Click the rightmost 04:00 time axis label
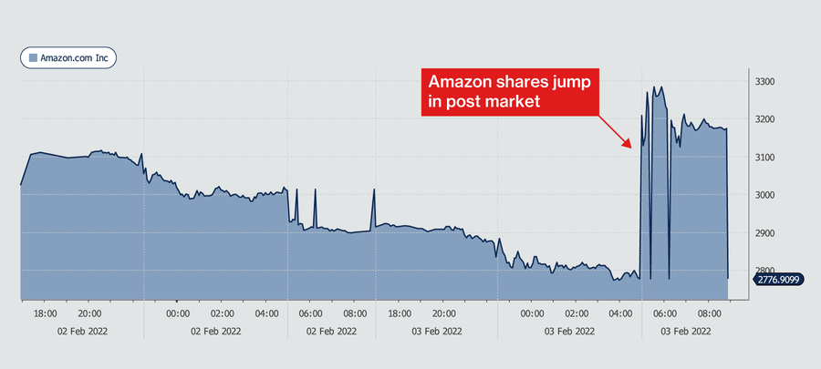821x369 pixels. [x=618, y=313]
